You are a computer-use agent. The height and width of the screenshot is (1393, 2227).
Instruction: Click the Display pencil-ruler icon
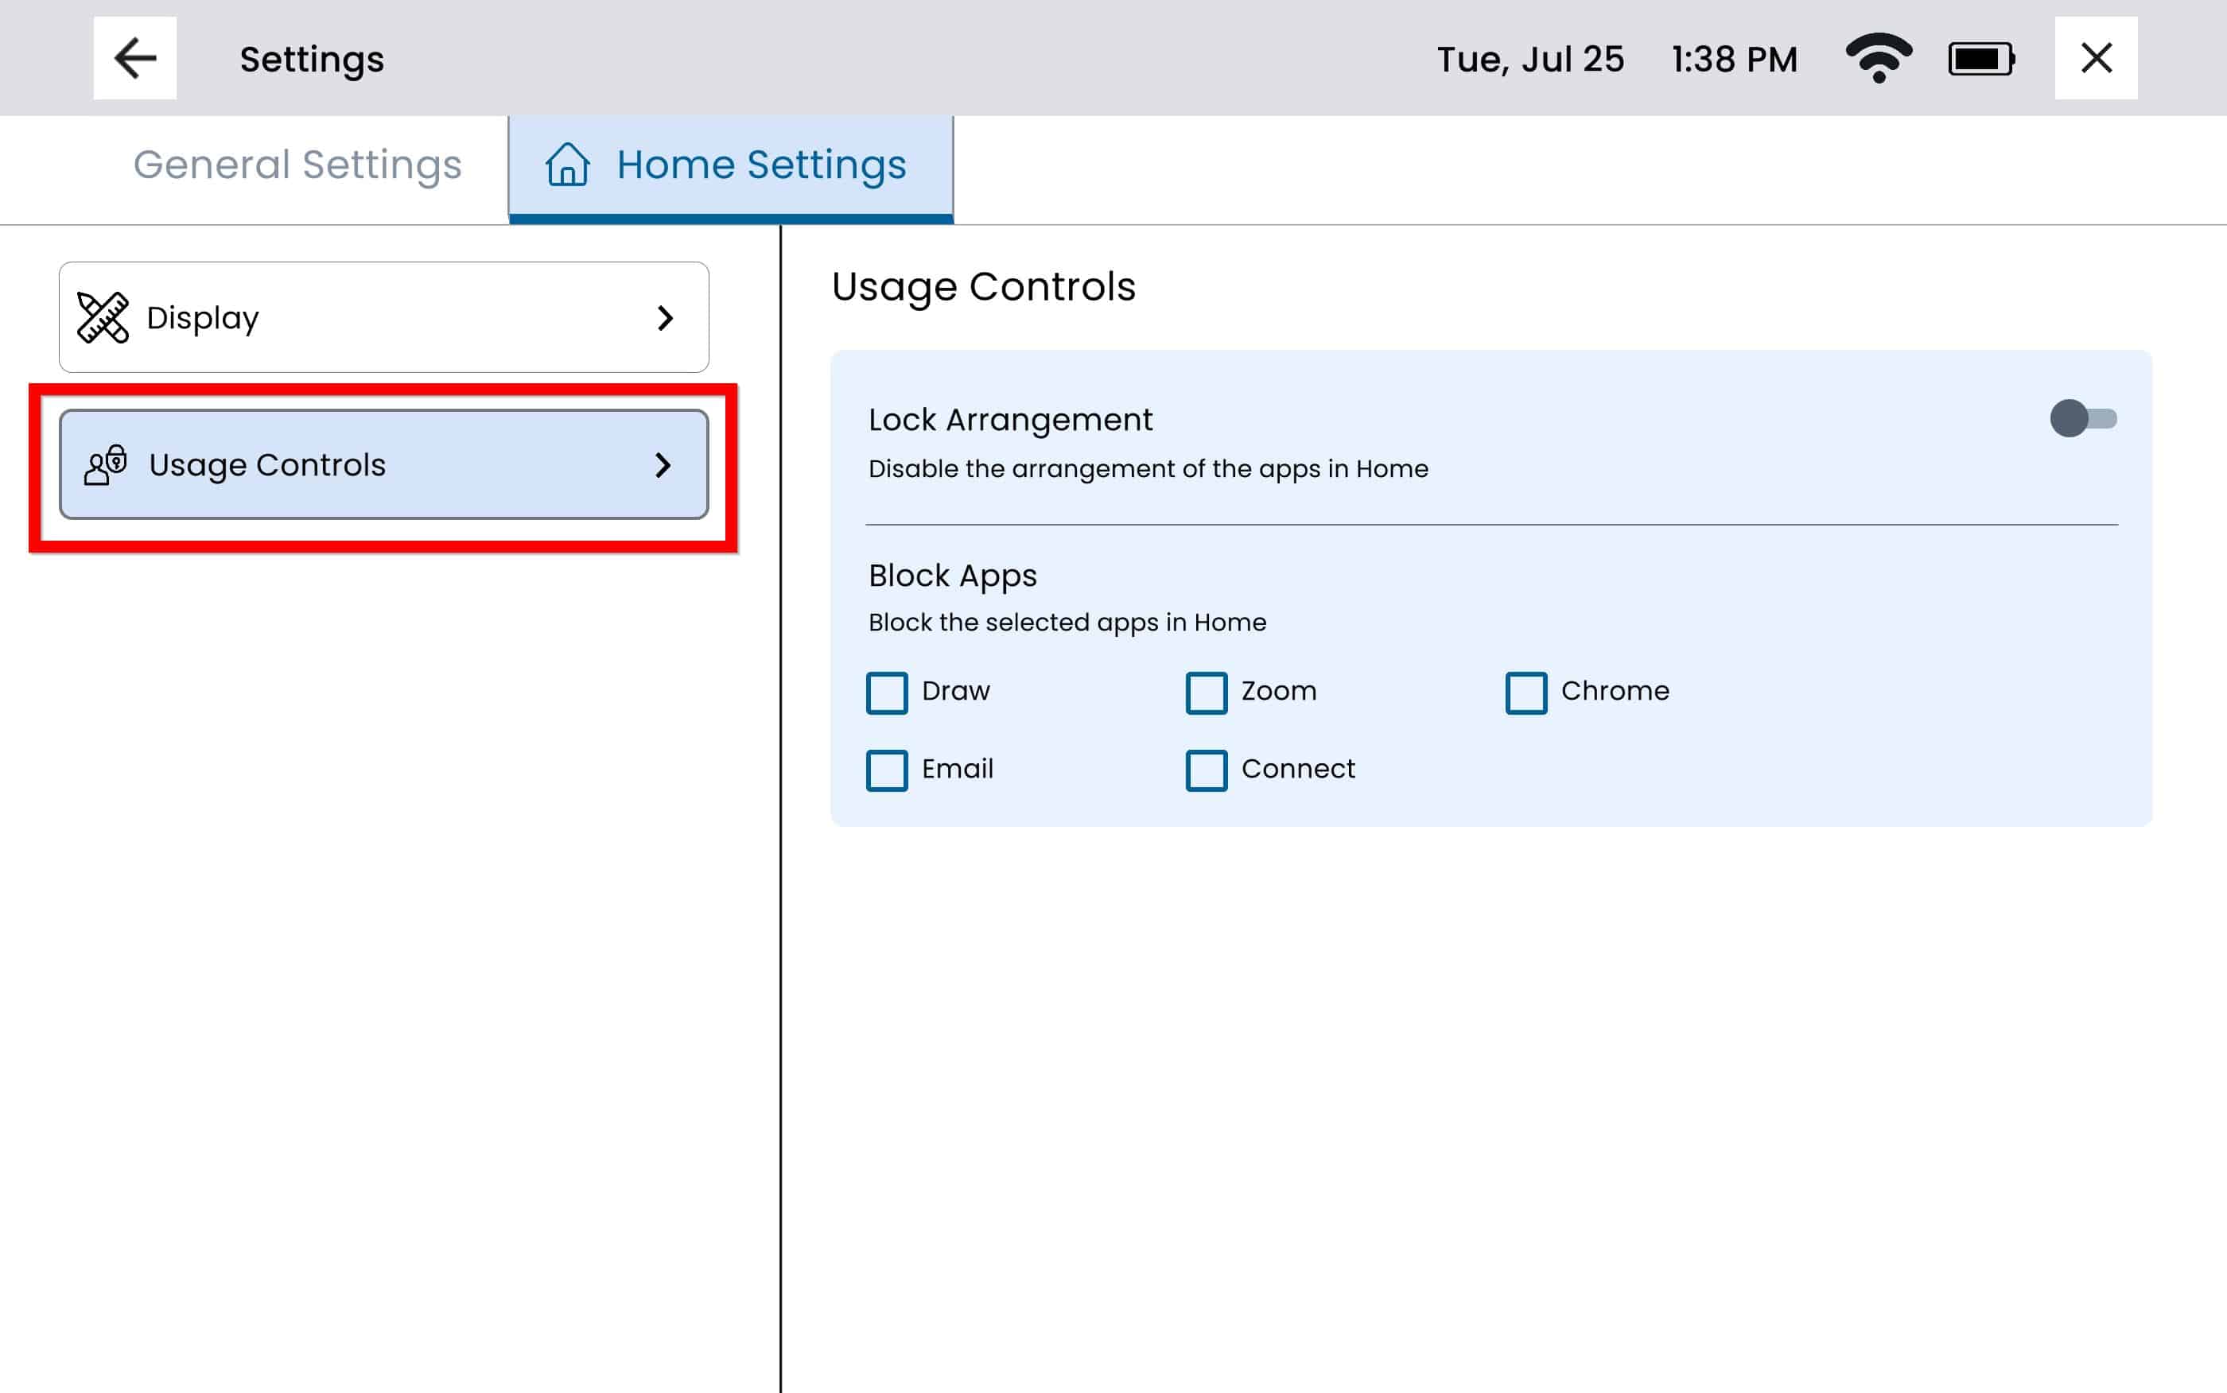point(103,318)
